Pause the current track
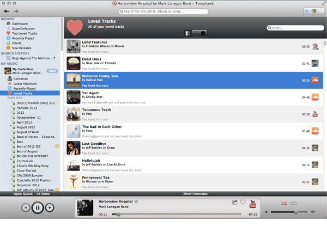The width and height of the screenshot is (327, 245). click(x=38, y=208)
